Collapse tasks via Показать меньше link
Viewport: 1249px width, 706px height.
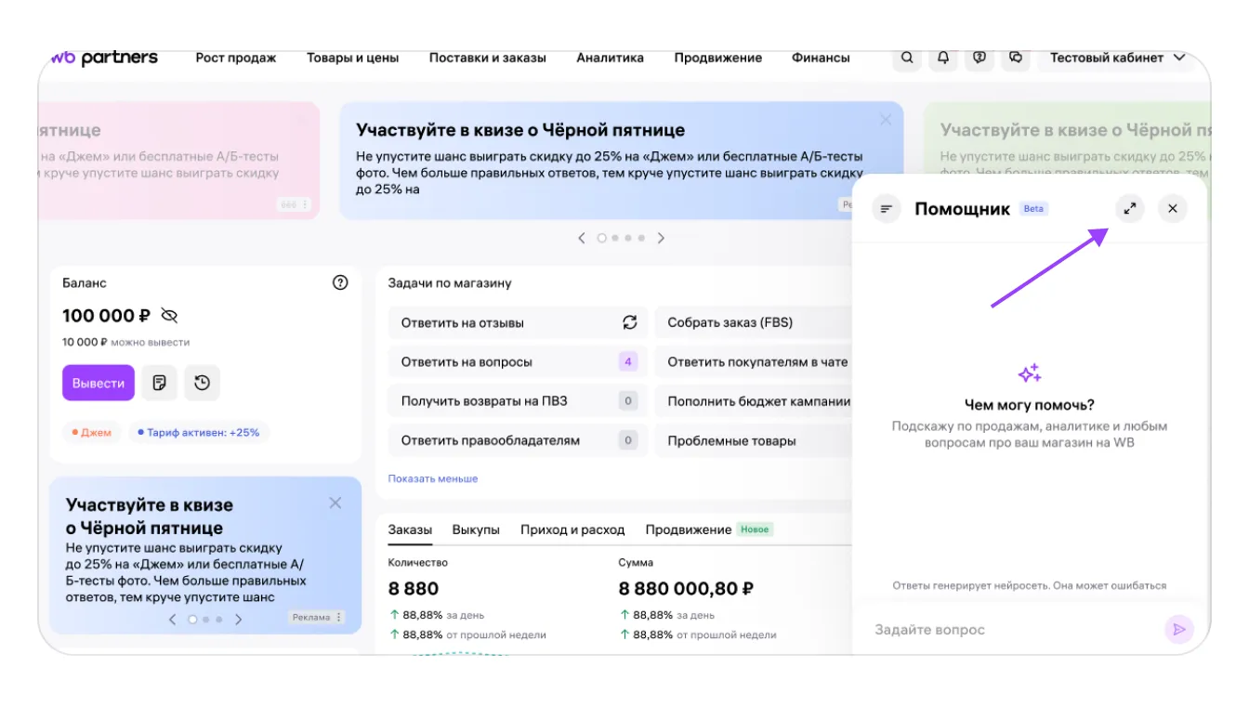point(433,478)
